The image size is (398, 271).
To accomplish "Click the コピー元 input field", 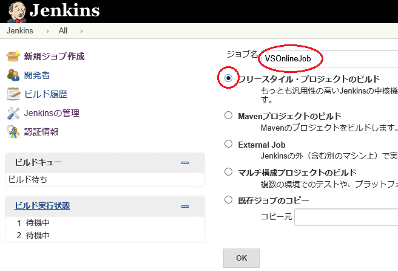I will tap(346, 217).
